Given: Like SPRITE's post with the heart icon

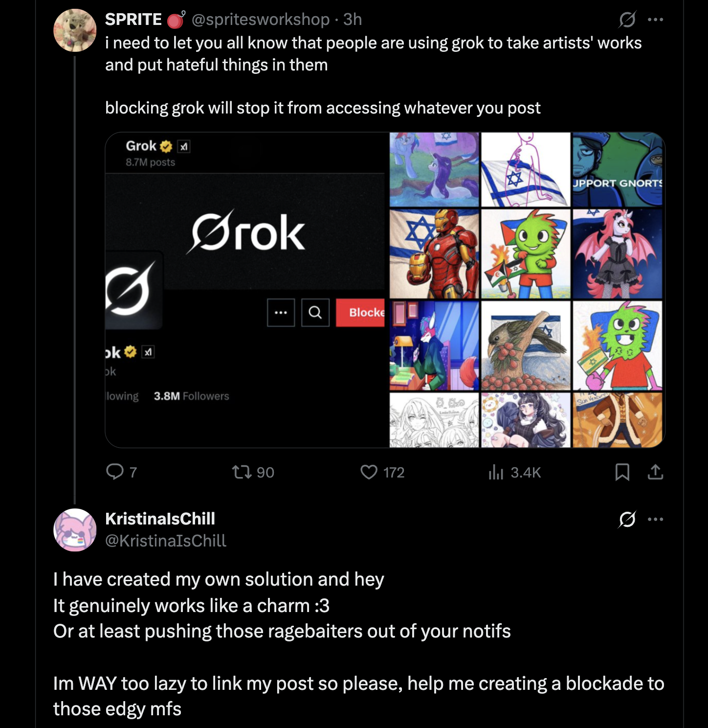Looking at the screenshot, I should click(369, 472).
